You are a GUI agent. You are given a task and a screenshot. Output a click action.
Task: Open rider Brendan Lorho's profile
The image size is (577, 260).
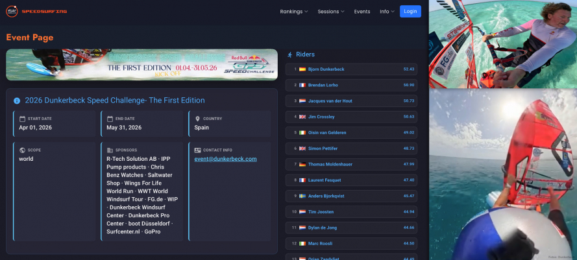(323, 85)
